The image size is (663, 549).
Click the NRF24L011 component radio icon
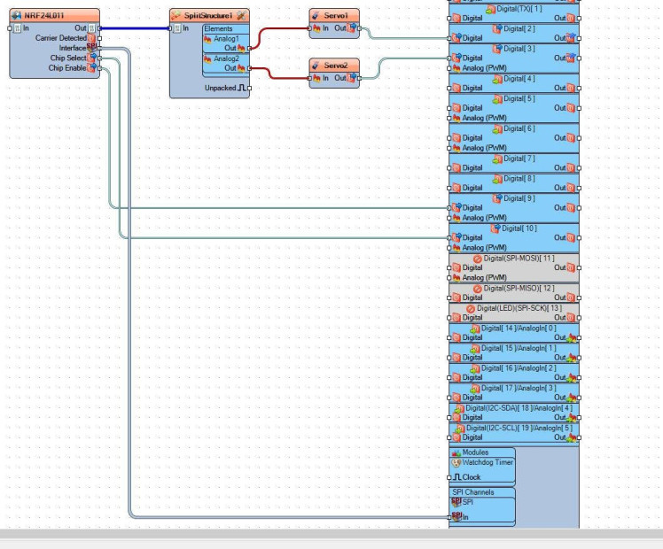coord(17,16)
